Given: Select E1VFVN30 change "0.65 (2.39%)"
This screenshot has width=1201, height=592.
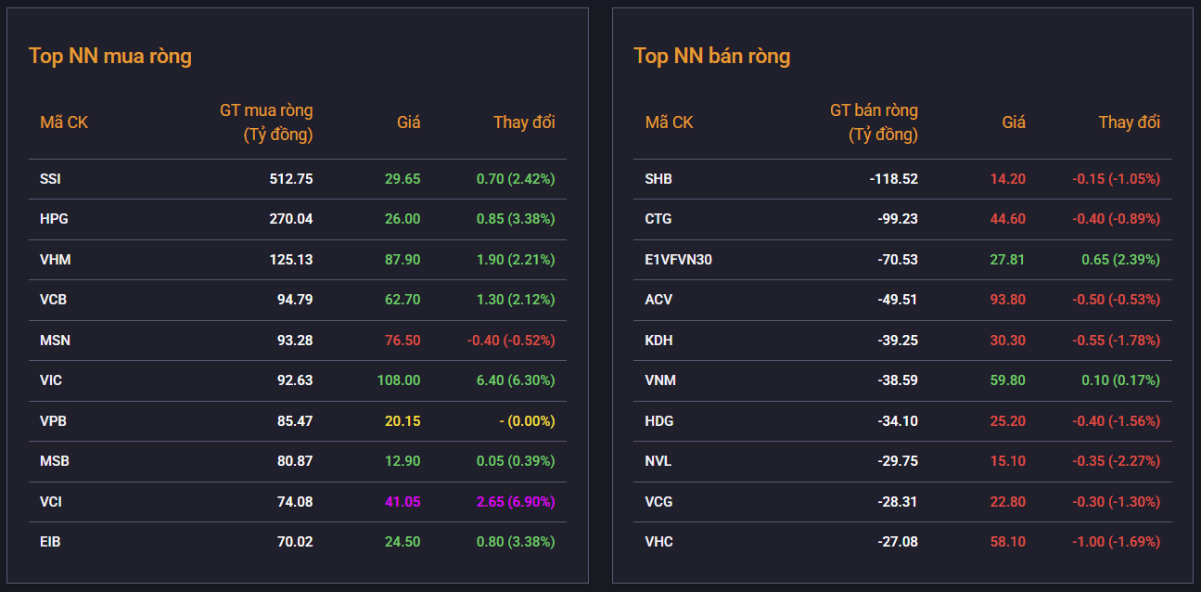Looking at the screenshot, I should point(1121,260).
